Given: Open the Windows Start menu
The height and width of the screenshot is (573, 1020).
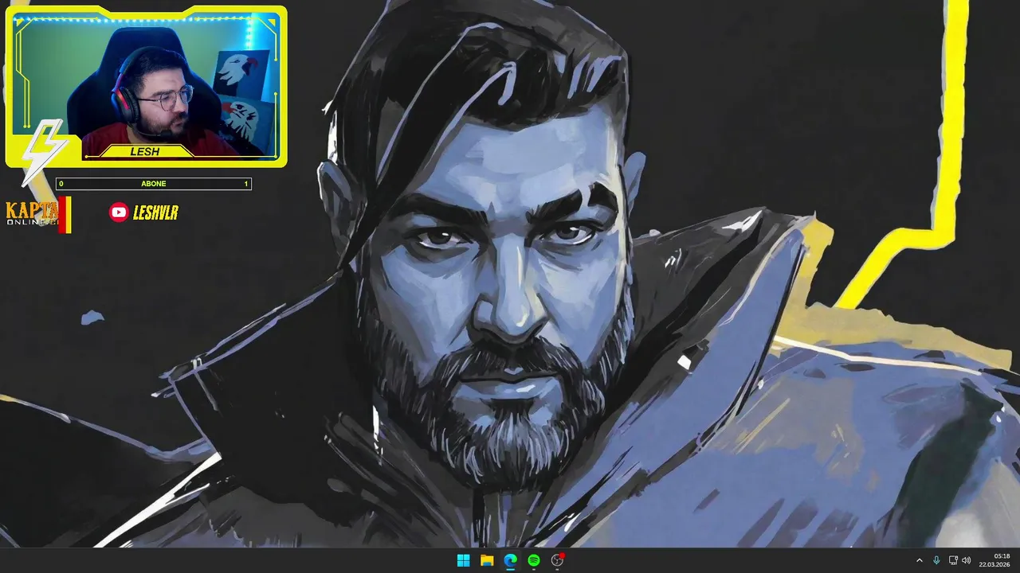Looking at the screenshot, I should 463,560.
